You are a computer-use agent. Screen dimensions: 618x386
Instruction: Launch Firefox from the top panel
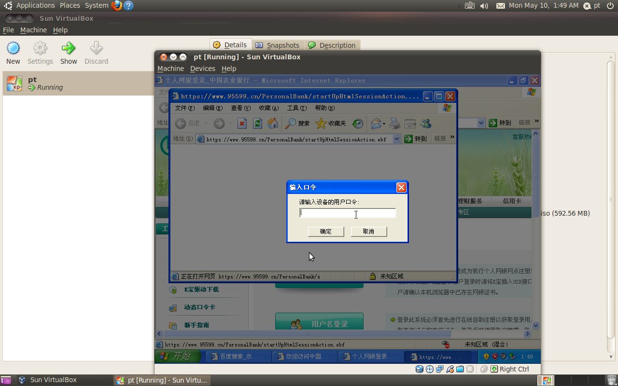pyautogui.click(x=116, y=5)
